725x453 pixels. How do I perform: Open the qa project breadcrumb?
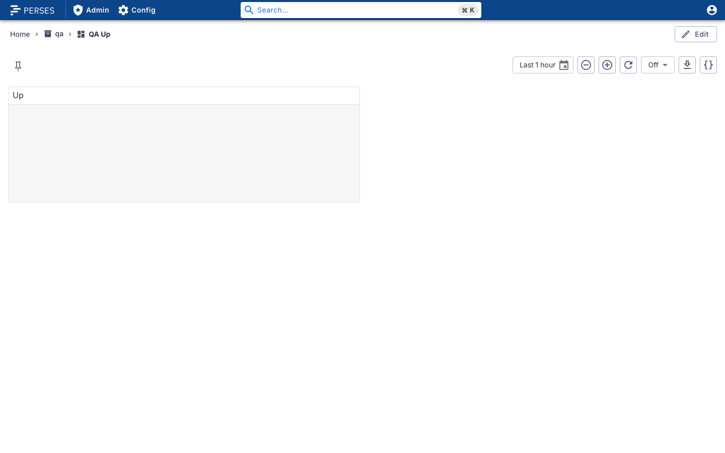point(54,34)
